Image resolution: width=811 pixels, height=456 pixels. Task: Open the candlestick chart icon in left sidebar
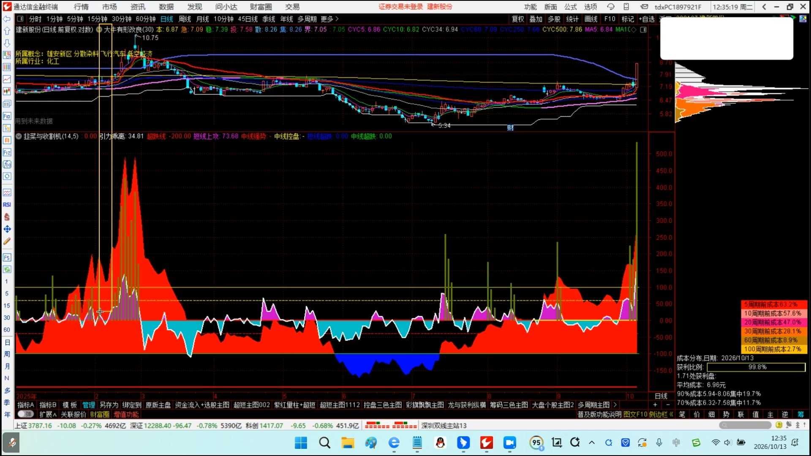tap(7, 91)
